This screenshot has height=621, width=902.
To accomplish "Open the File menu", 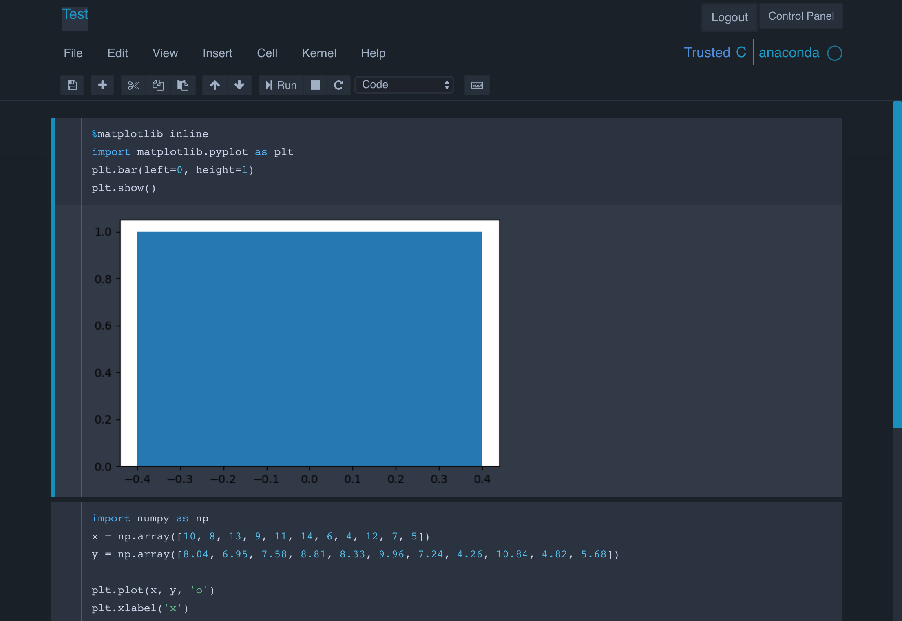I will pos(73,53).
